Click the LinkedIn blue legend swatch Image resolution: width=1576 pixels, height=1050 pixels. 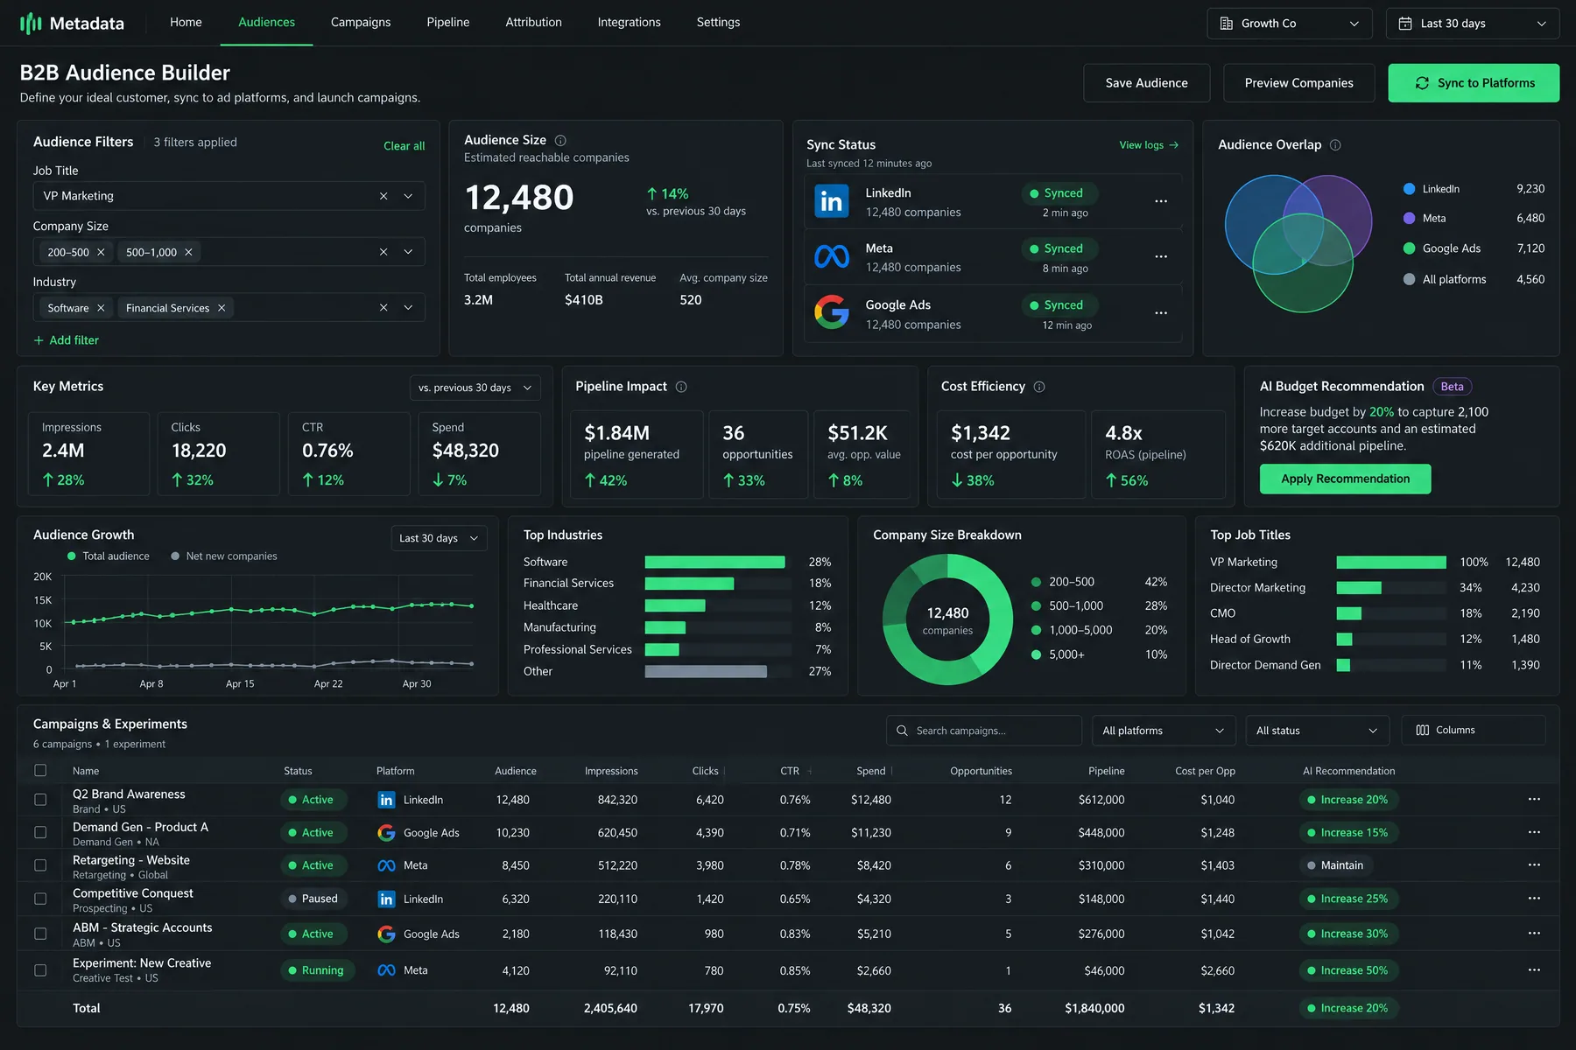click(x=1409, y=189)
